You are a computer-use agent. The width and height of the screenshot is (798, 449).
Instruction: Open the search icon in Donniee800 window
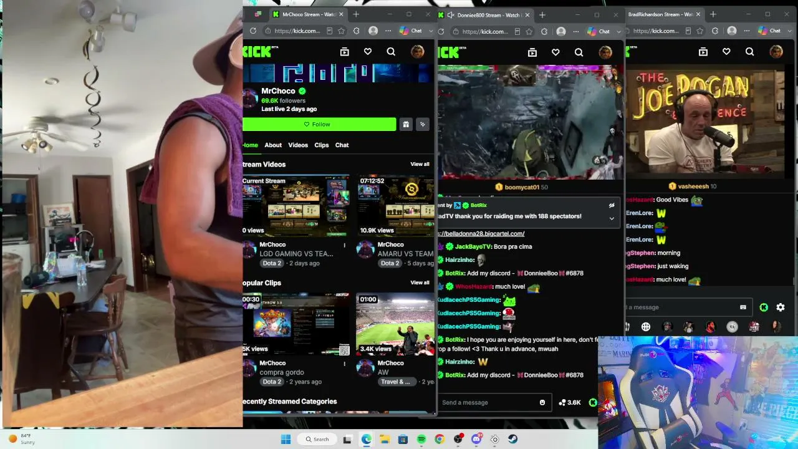(x=579, y=52)
